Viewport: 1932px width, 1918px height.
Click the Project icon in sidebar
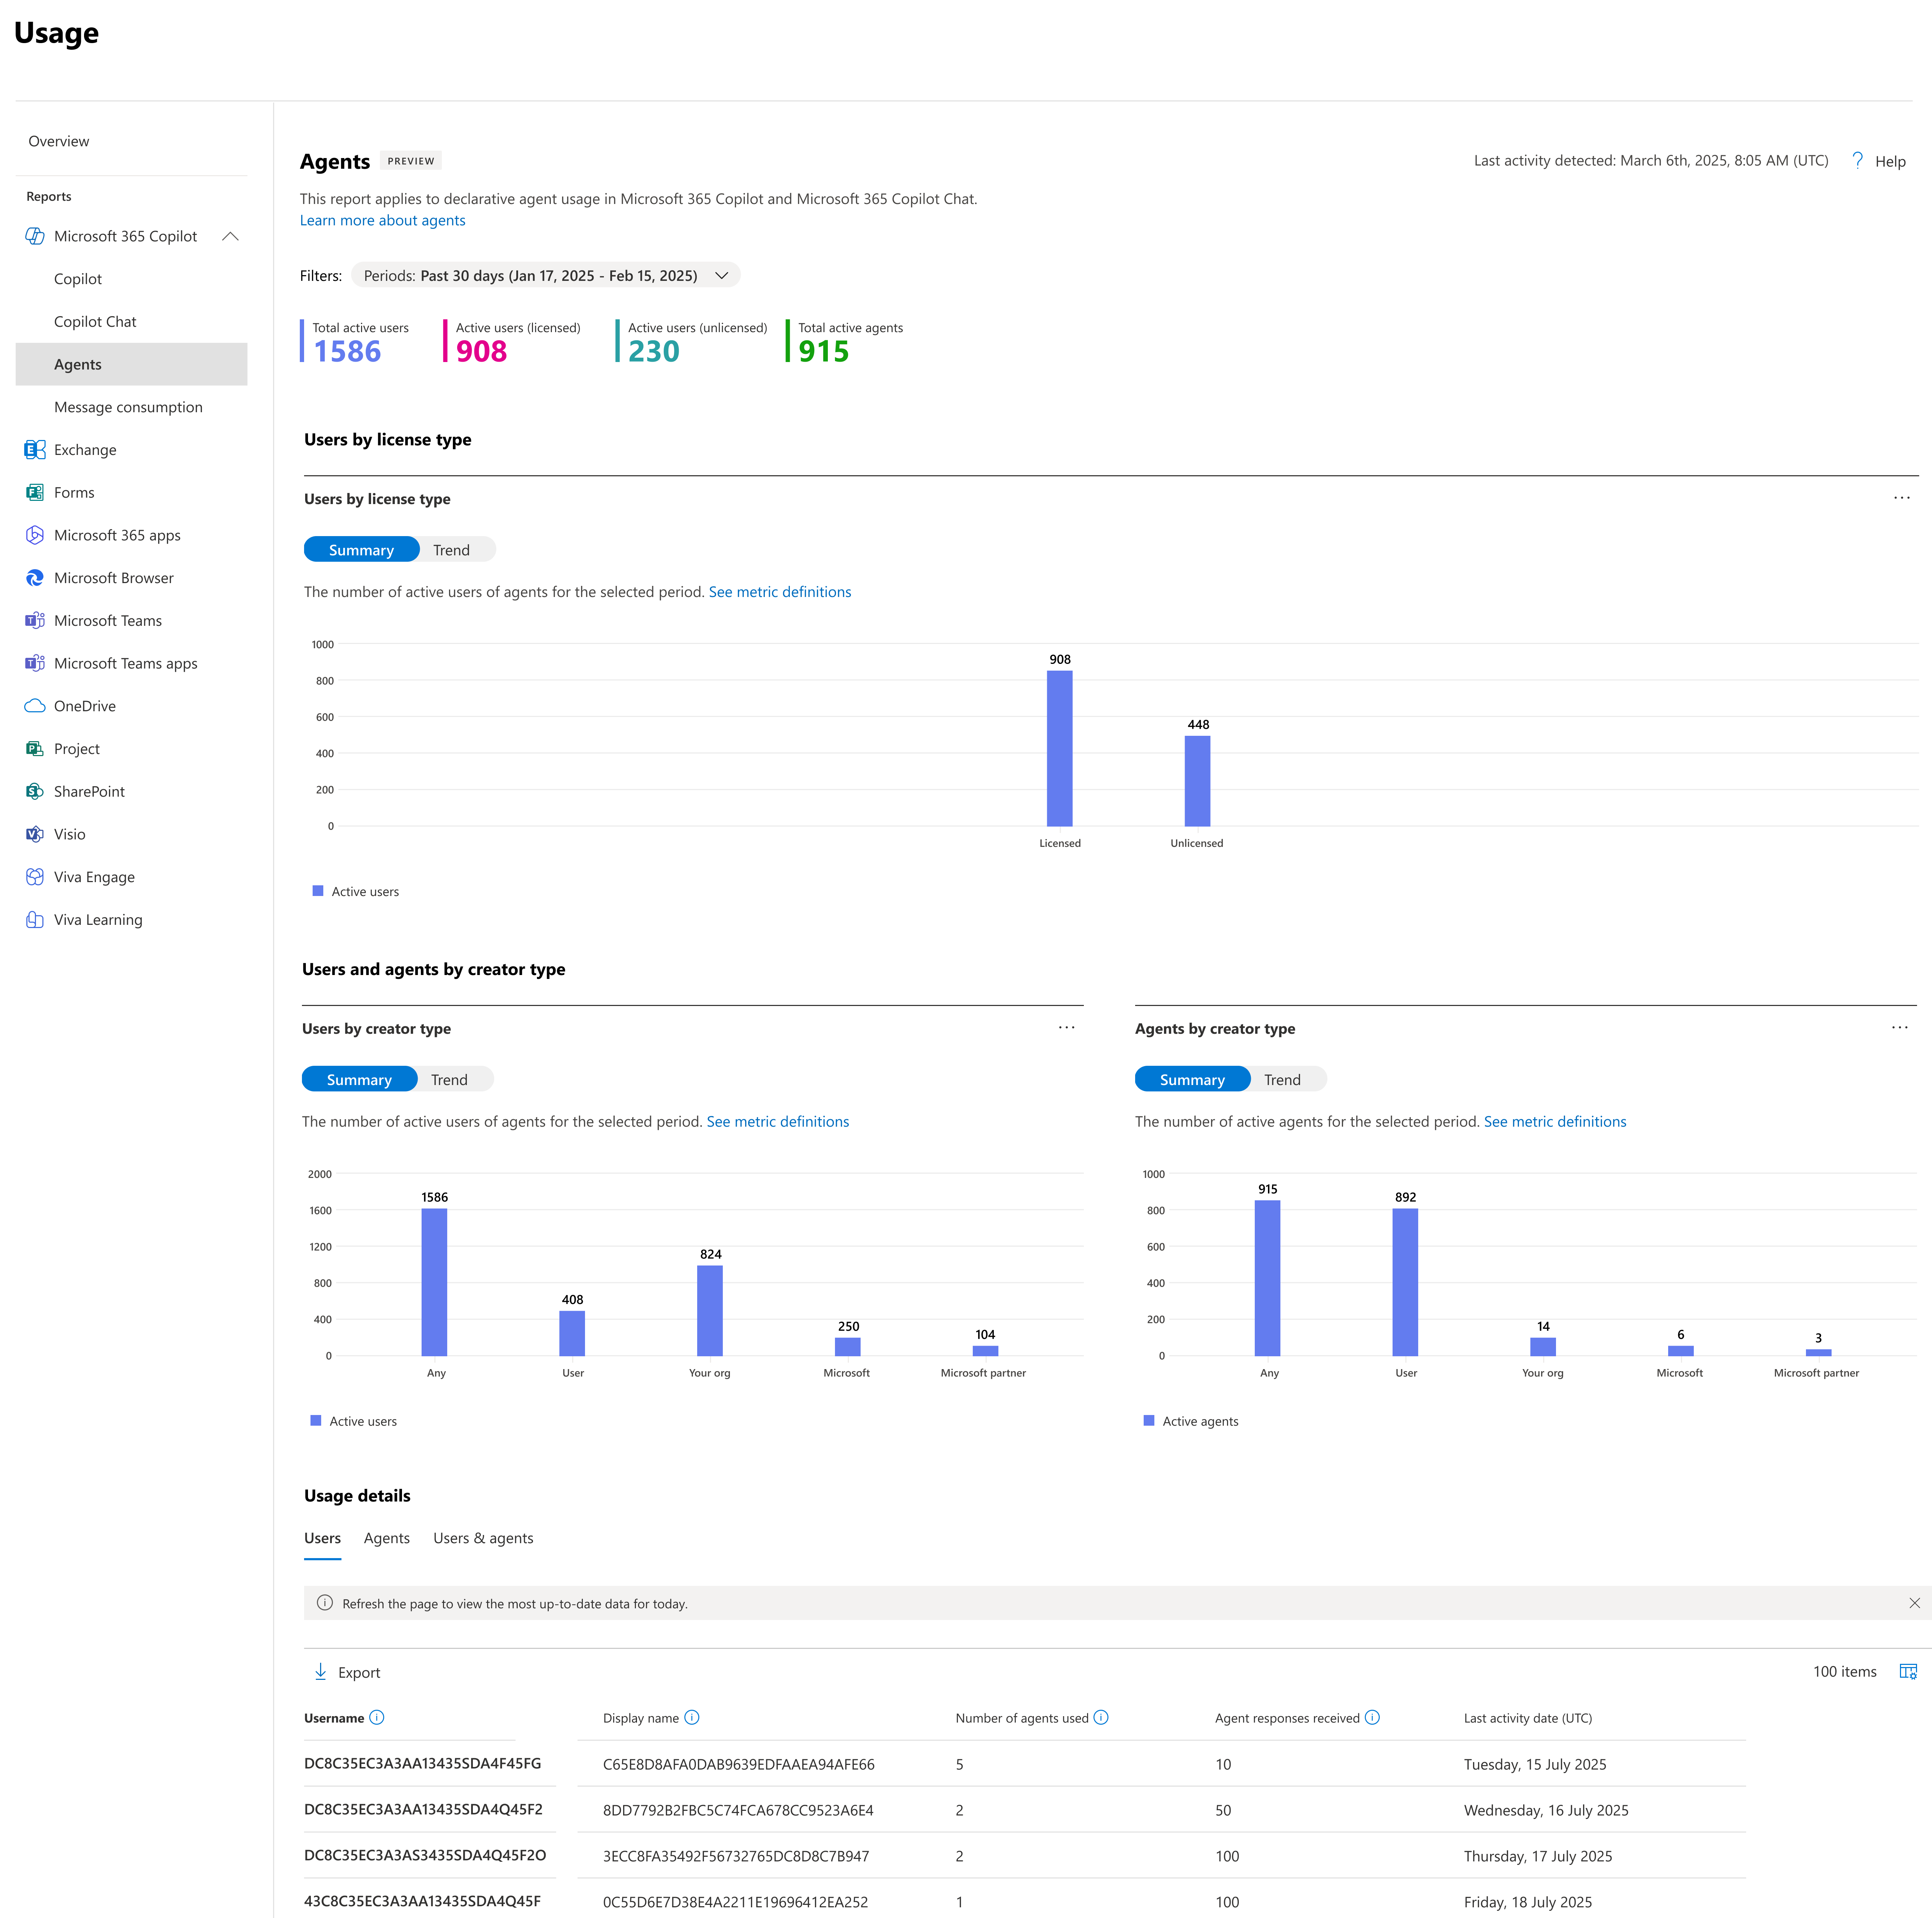tap(35, 749)
